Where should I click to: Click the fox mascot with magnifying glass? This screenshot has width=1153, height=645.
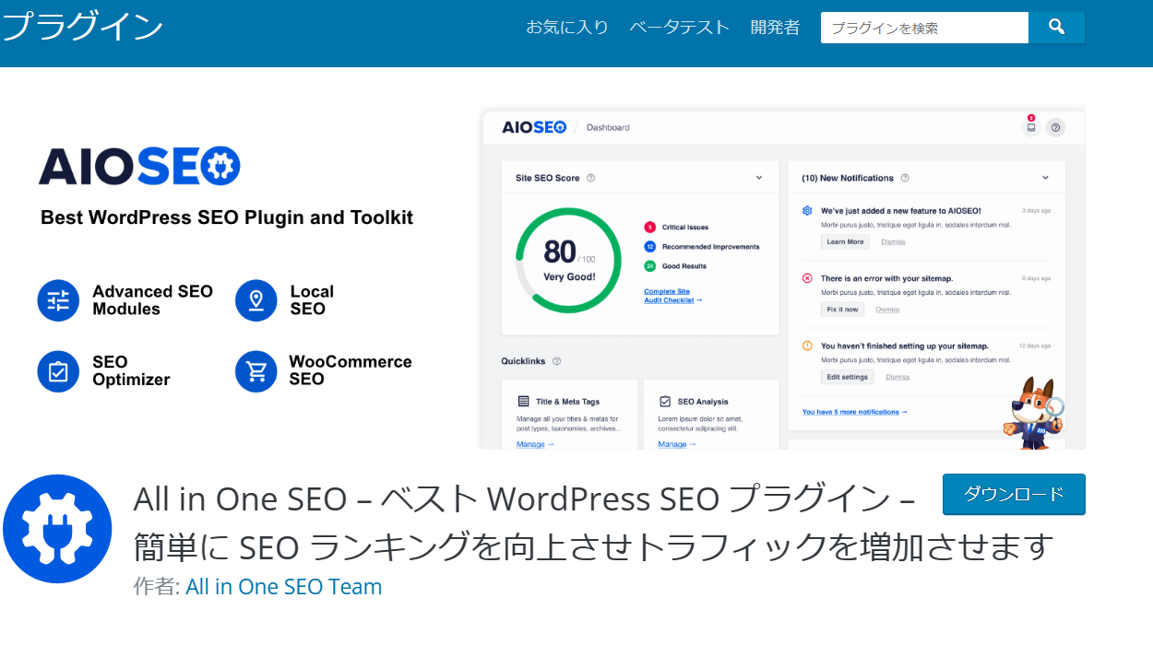[1032, 413]
